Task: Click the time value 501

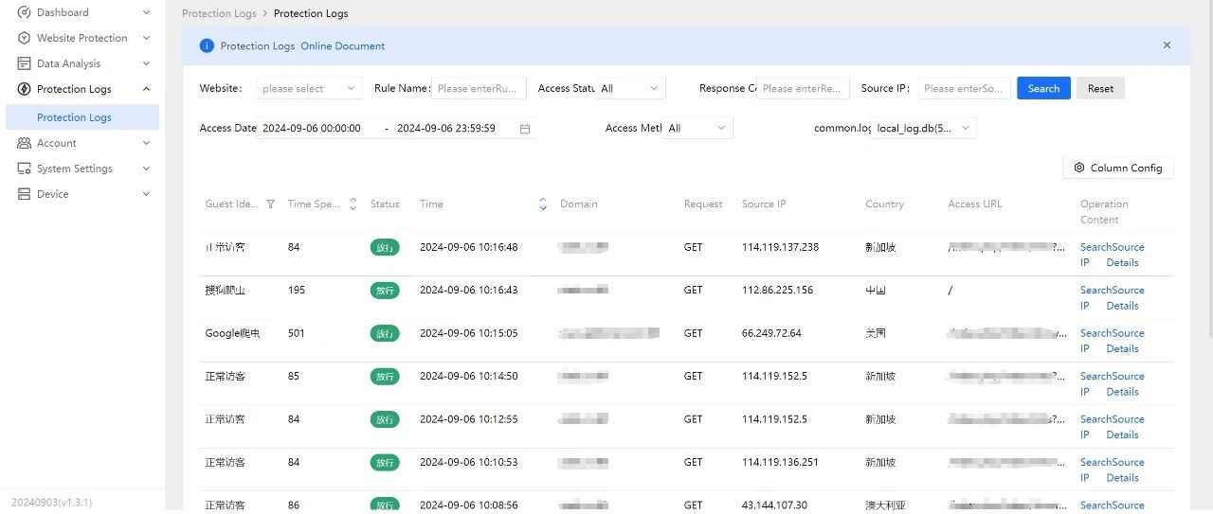Action: 297,333
